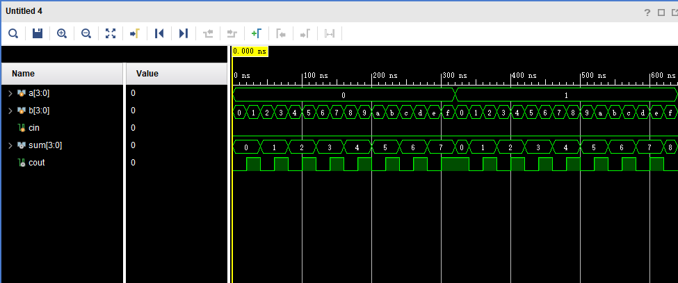
Task: Click the Search icon in the waveform toolbar
Action: click(x=13, y=33)
